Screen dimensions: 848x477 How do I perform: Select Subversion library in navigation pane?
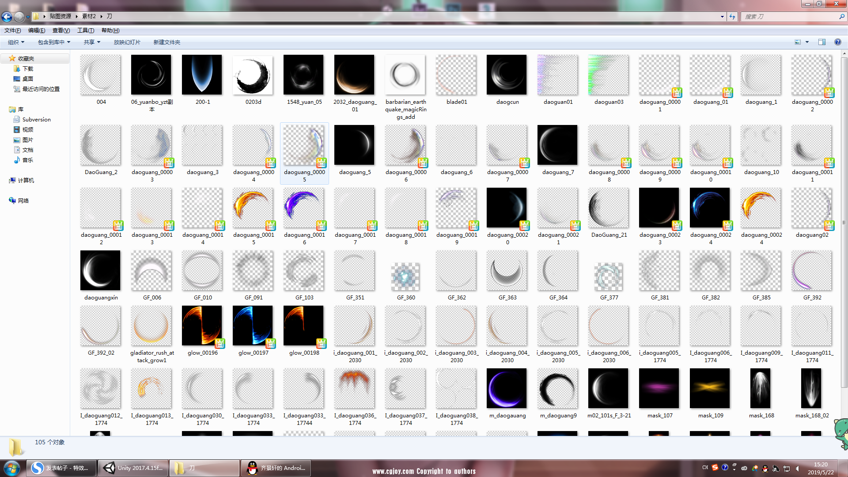coord(36,119)
